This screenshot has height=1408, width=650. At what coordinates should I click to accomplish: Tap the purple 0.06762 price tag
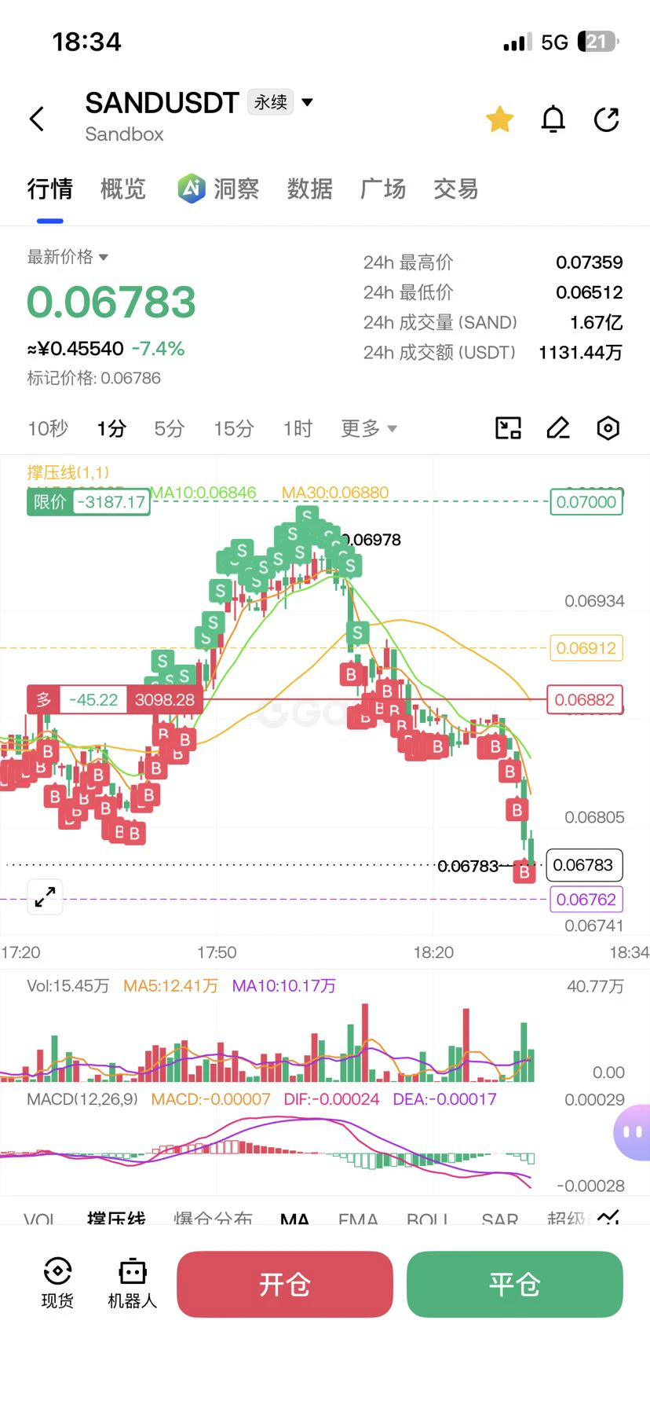[x=586, y=900]
